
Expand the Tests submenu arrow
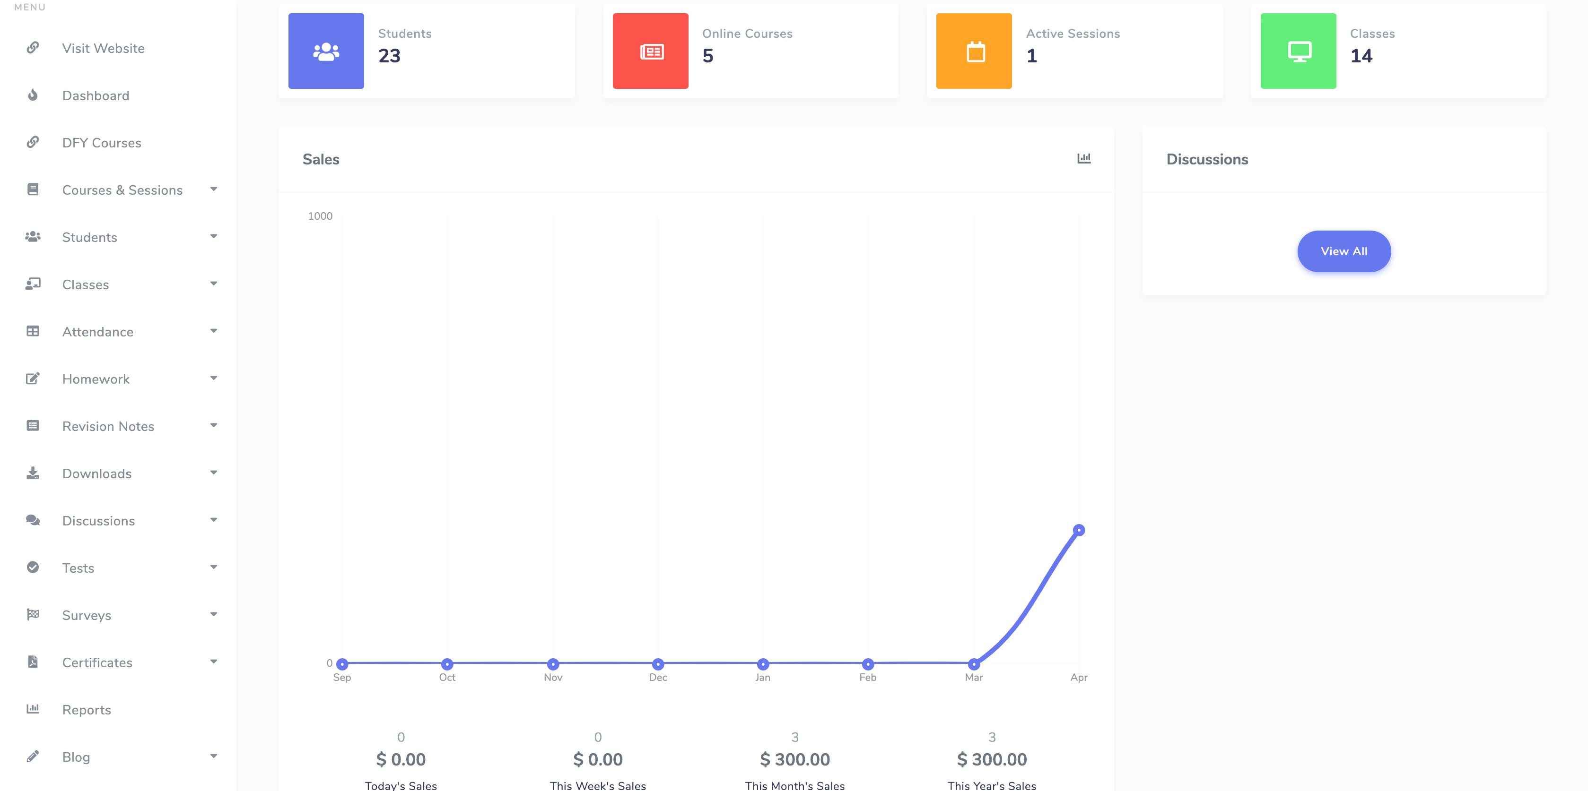[213, 567]
